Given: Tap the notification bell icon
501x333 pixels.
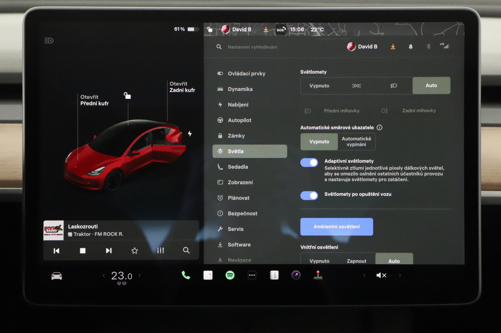Looking at the screenshot, I should point(411,47).
